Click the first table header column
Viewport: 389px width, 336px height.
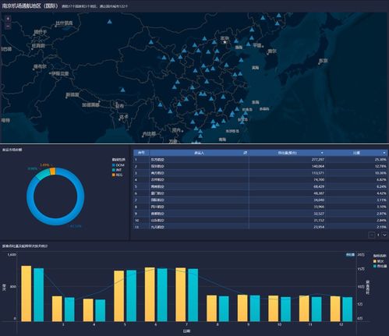tap(142, 153)
